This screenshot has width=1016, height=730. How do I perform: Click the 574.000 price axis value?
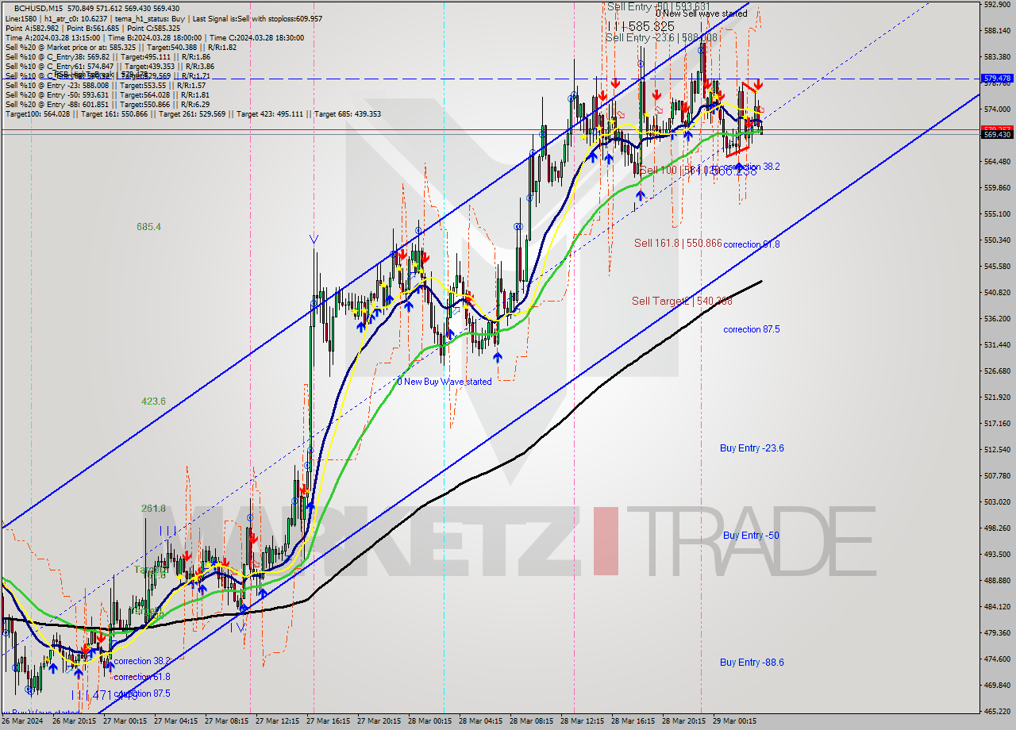997,109
